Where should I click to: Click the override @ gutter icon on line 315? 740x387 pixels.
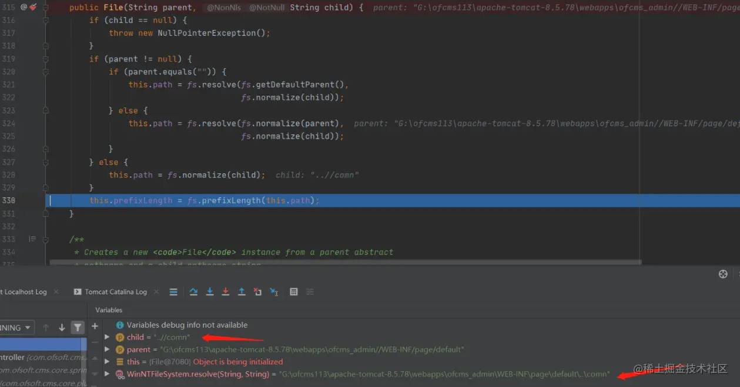tap(24, 7)
